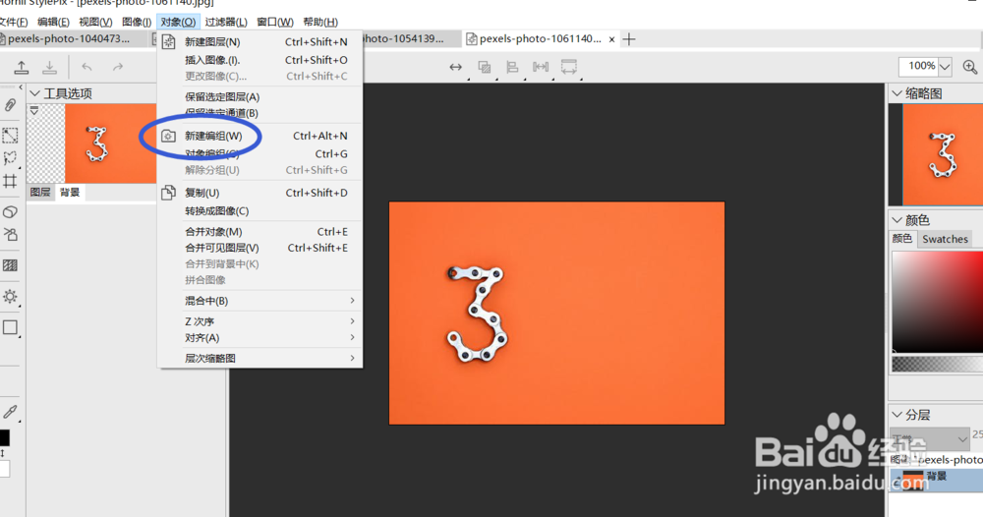Add a new document tab with plus

coord(629,39)
